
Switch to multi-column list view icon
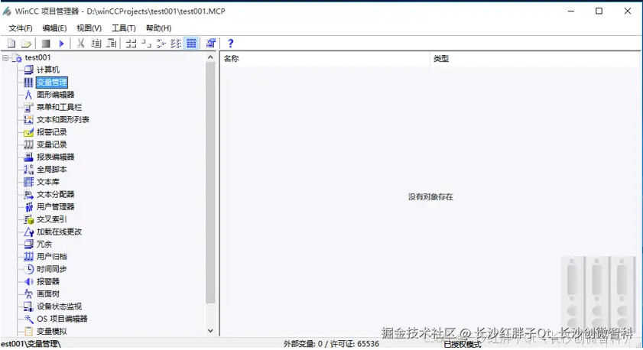(176, 43)
